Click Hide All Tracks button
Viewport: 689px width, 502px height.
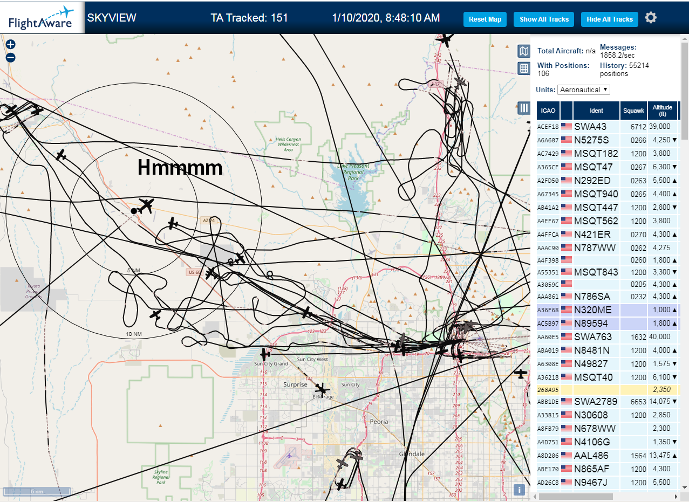click(610, 19)
